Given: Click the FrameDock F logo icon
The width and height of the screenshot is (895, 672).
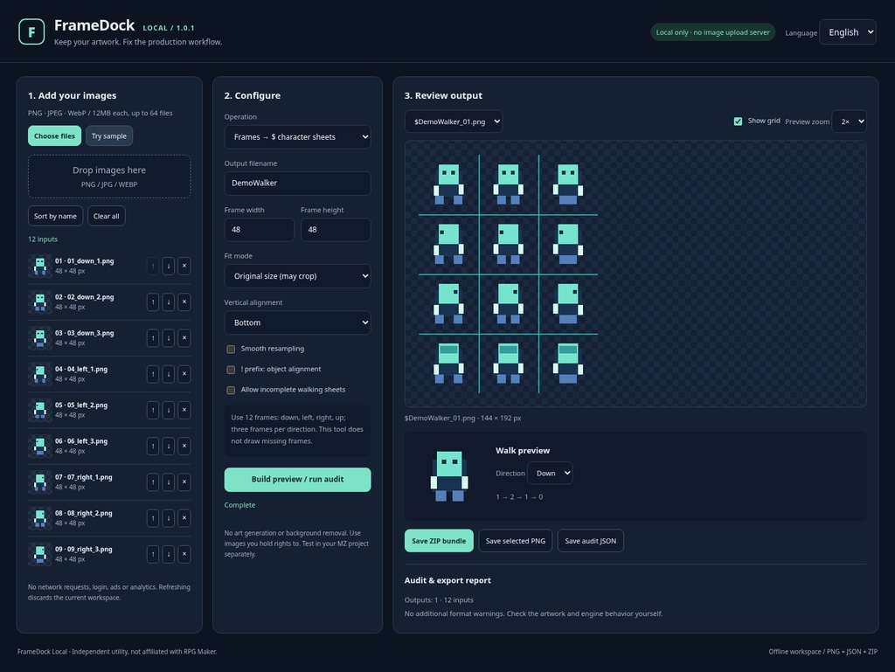Looking at the screenshot, I should point(31,32).
